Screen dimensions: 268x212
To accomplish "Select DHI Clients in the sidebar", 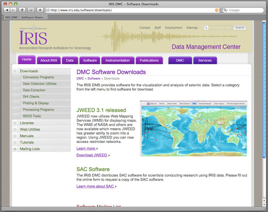I will 42,97.
